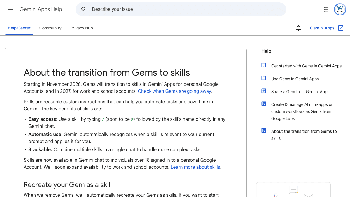Switch to the Help Center tab
Image resolution: width=350 pixels, height=197 pixels.
[x=19, y=28]
